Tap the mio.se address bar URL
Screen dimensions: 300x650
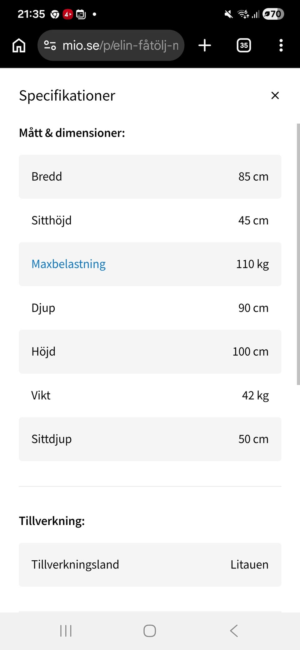coord(120,46)
